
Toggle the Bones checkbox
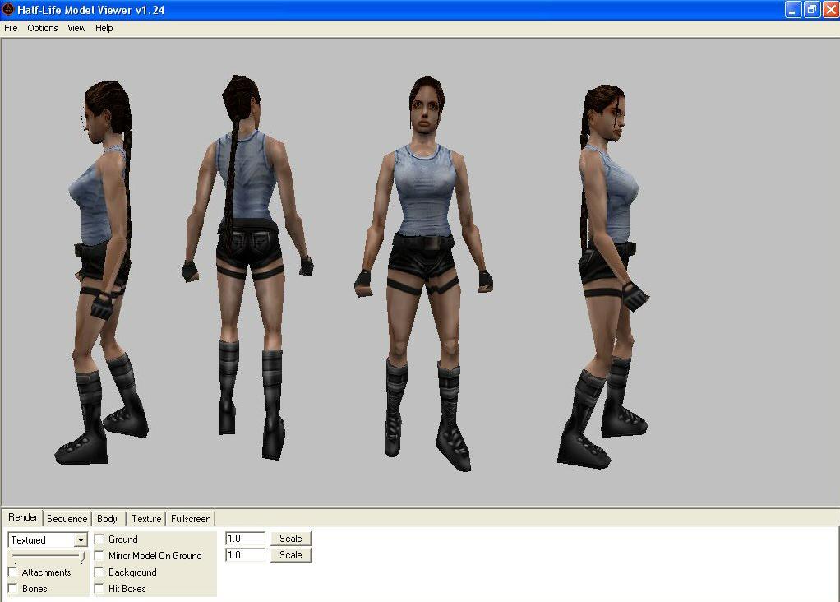coord(13,588)
